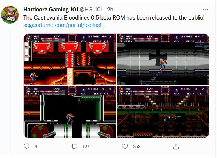Open share options via upload arrow icon
The width and height of the screenshot is (217, 158).
[x=176, y=146]
